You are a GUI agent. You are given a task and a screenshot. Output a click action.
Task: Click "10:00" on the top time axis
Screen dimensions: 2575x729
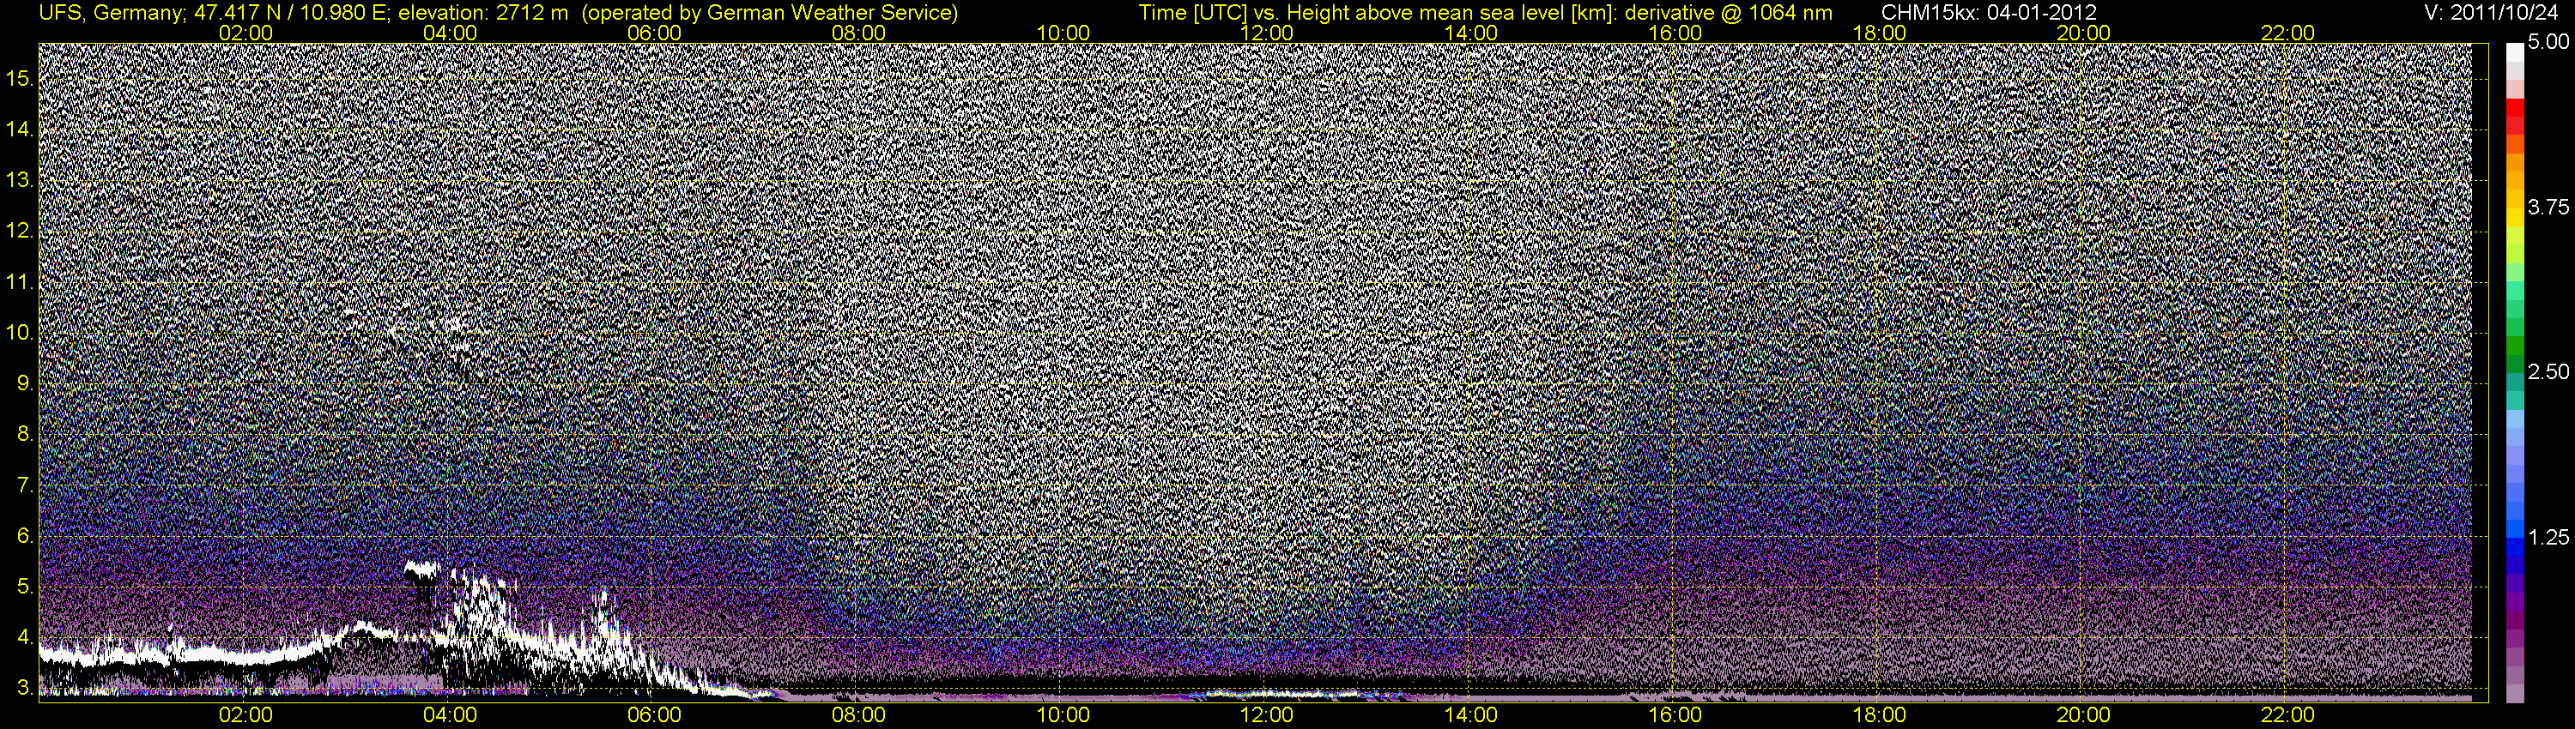1063,33
